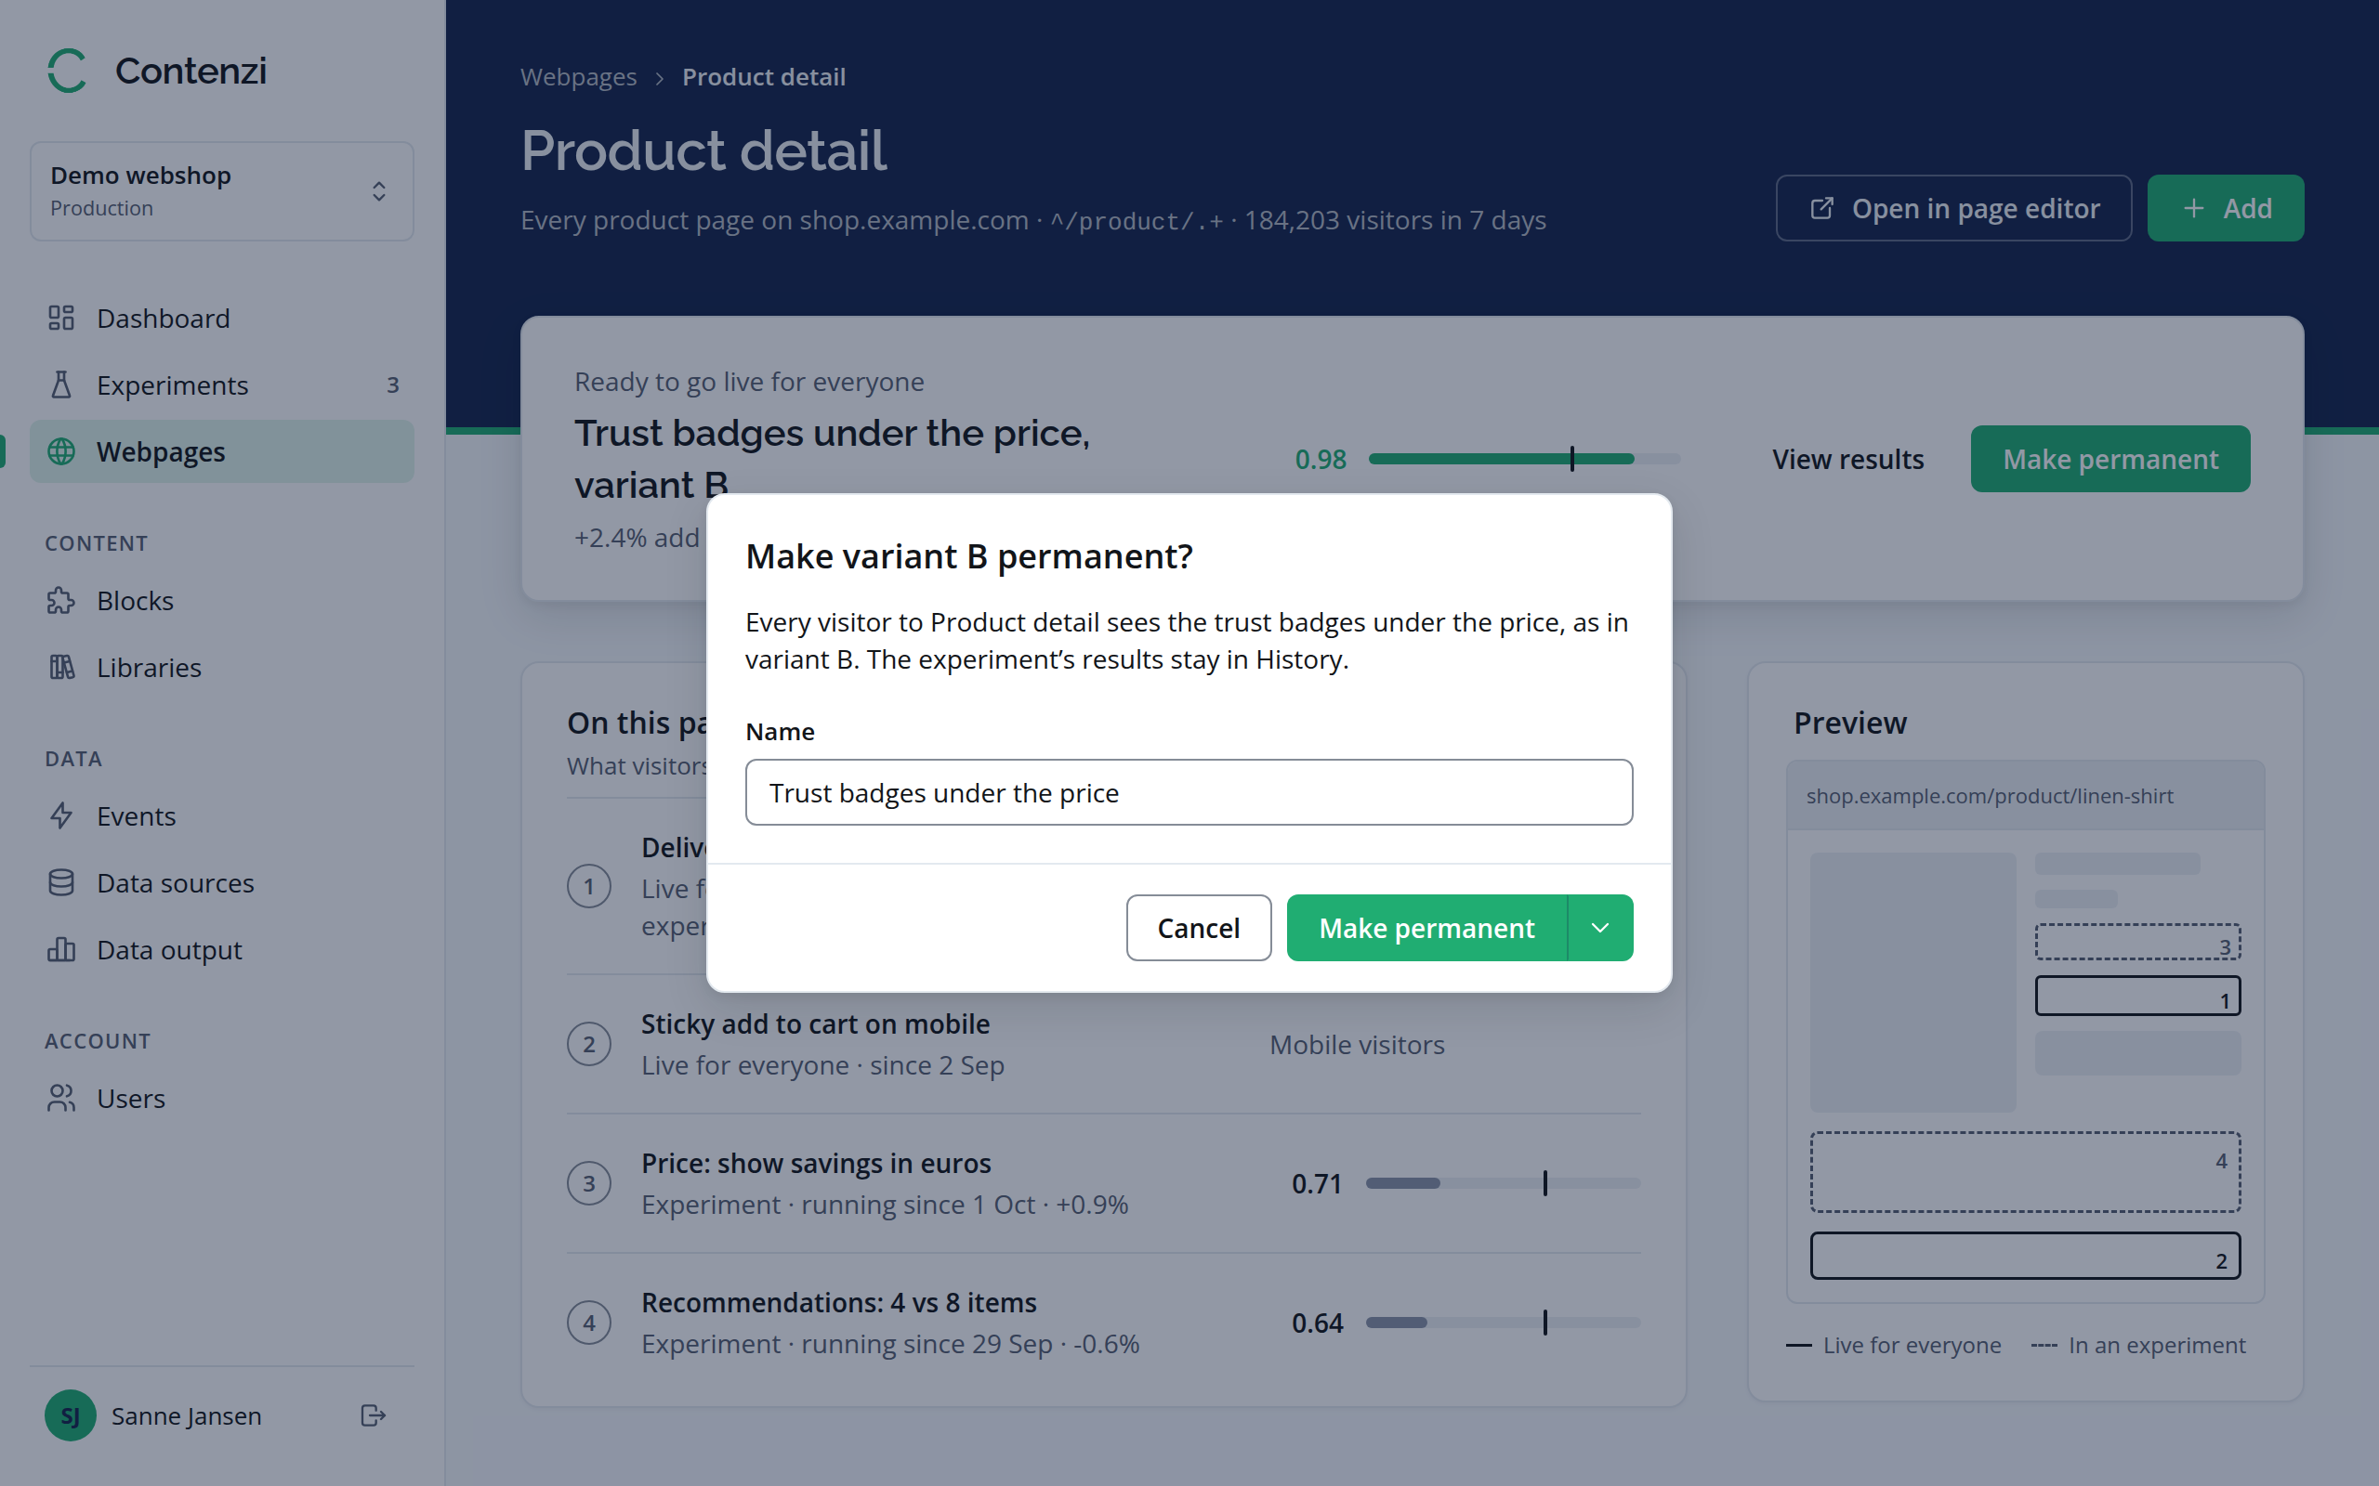Click the 0.64 confidence bar for Recommendations

(1503, 1323)
